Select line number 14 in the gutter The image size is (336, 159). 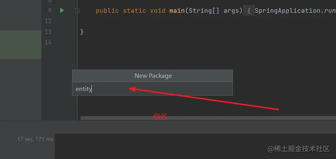coord(48,42)
